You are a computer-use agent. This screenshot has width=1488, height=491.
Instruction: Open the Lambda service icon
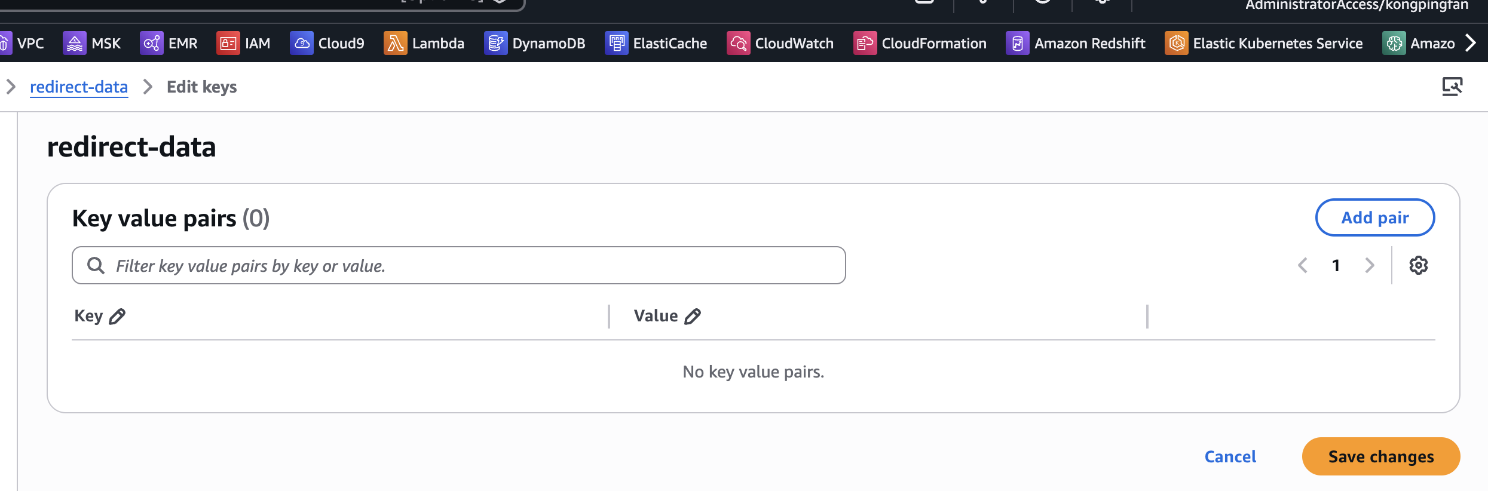click(395, 44)
